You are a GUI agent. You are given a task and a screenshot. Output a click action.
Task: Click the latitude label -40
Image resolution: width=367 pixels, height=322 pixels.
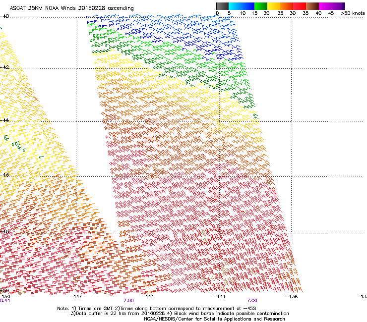(x=4, y=16)
